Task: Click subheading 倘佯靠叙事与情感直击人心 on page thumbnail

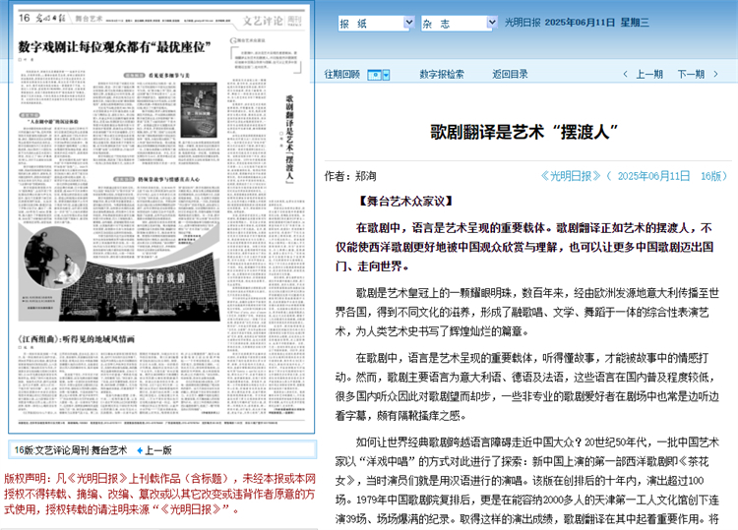Action: (168, 179)
